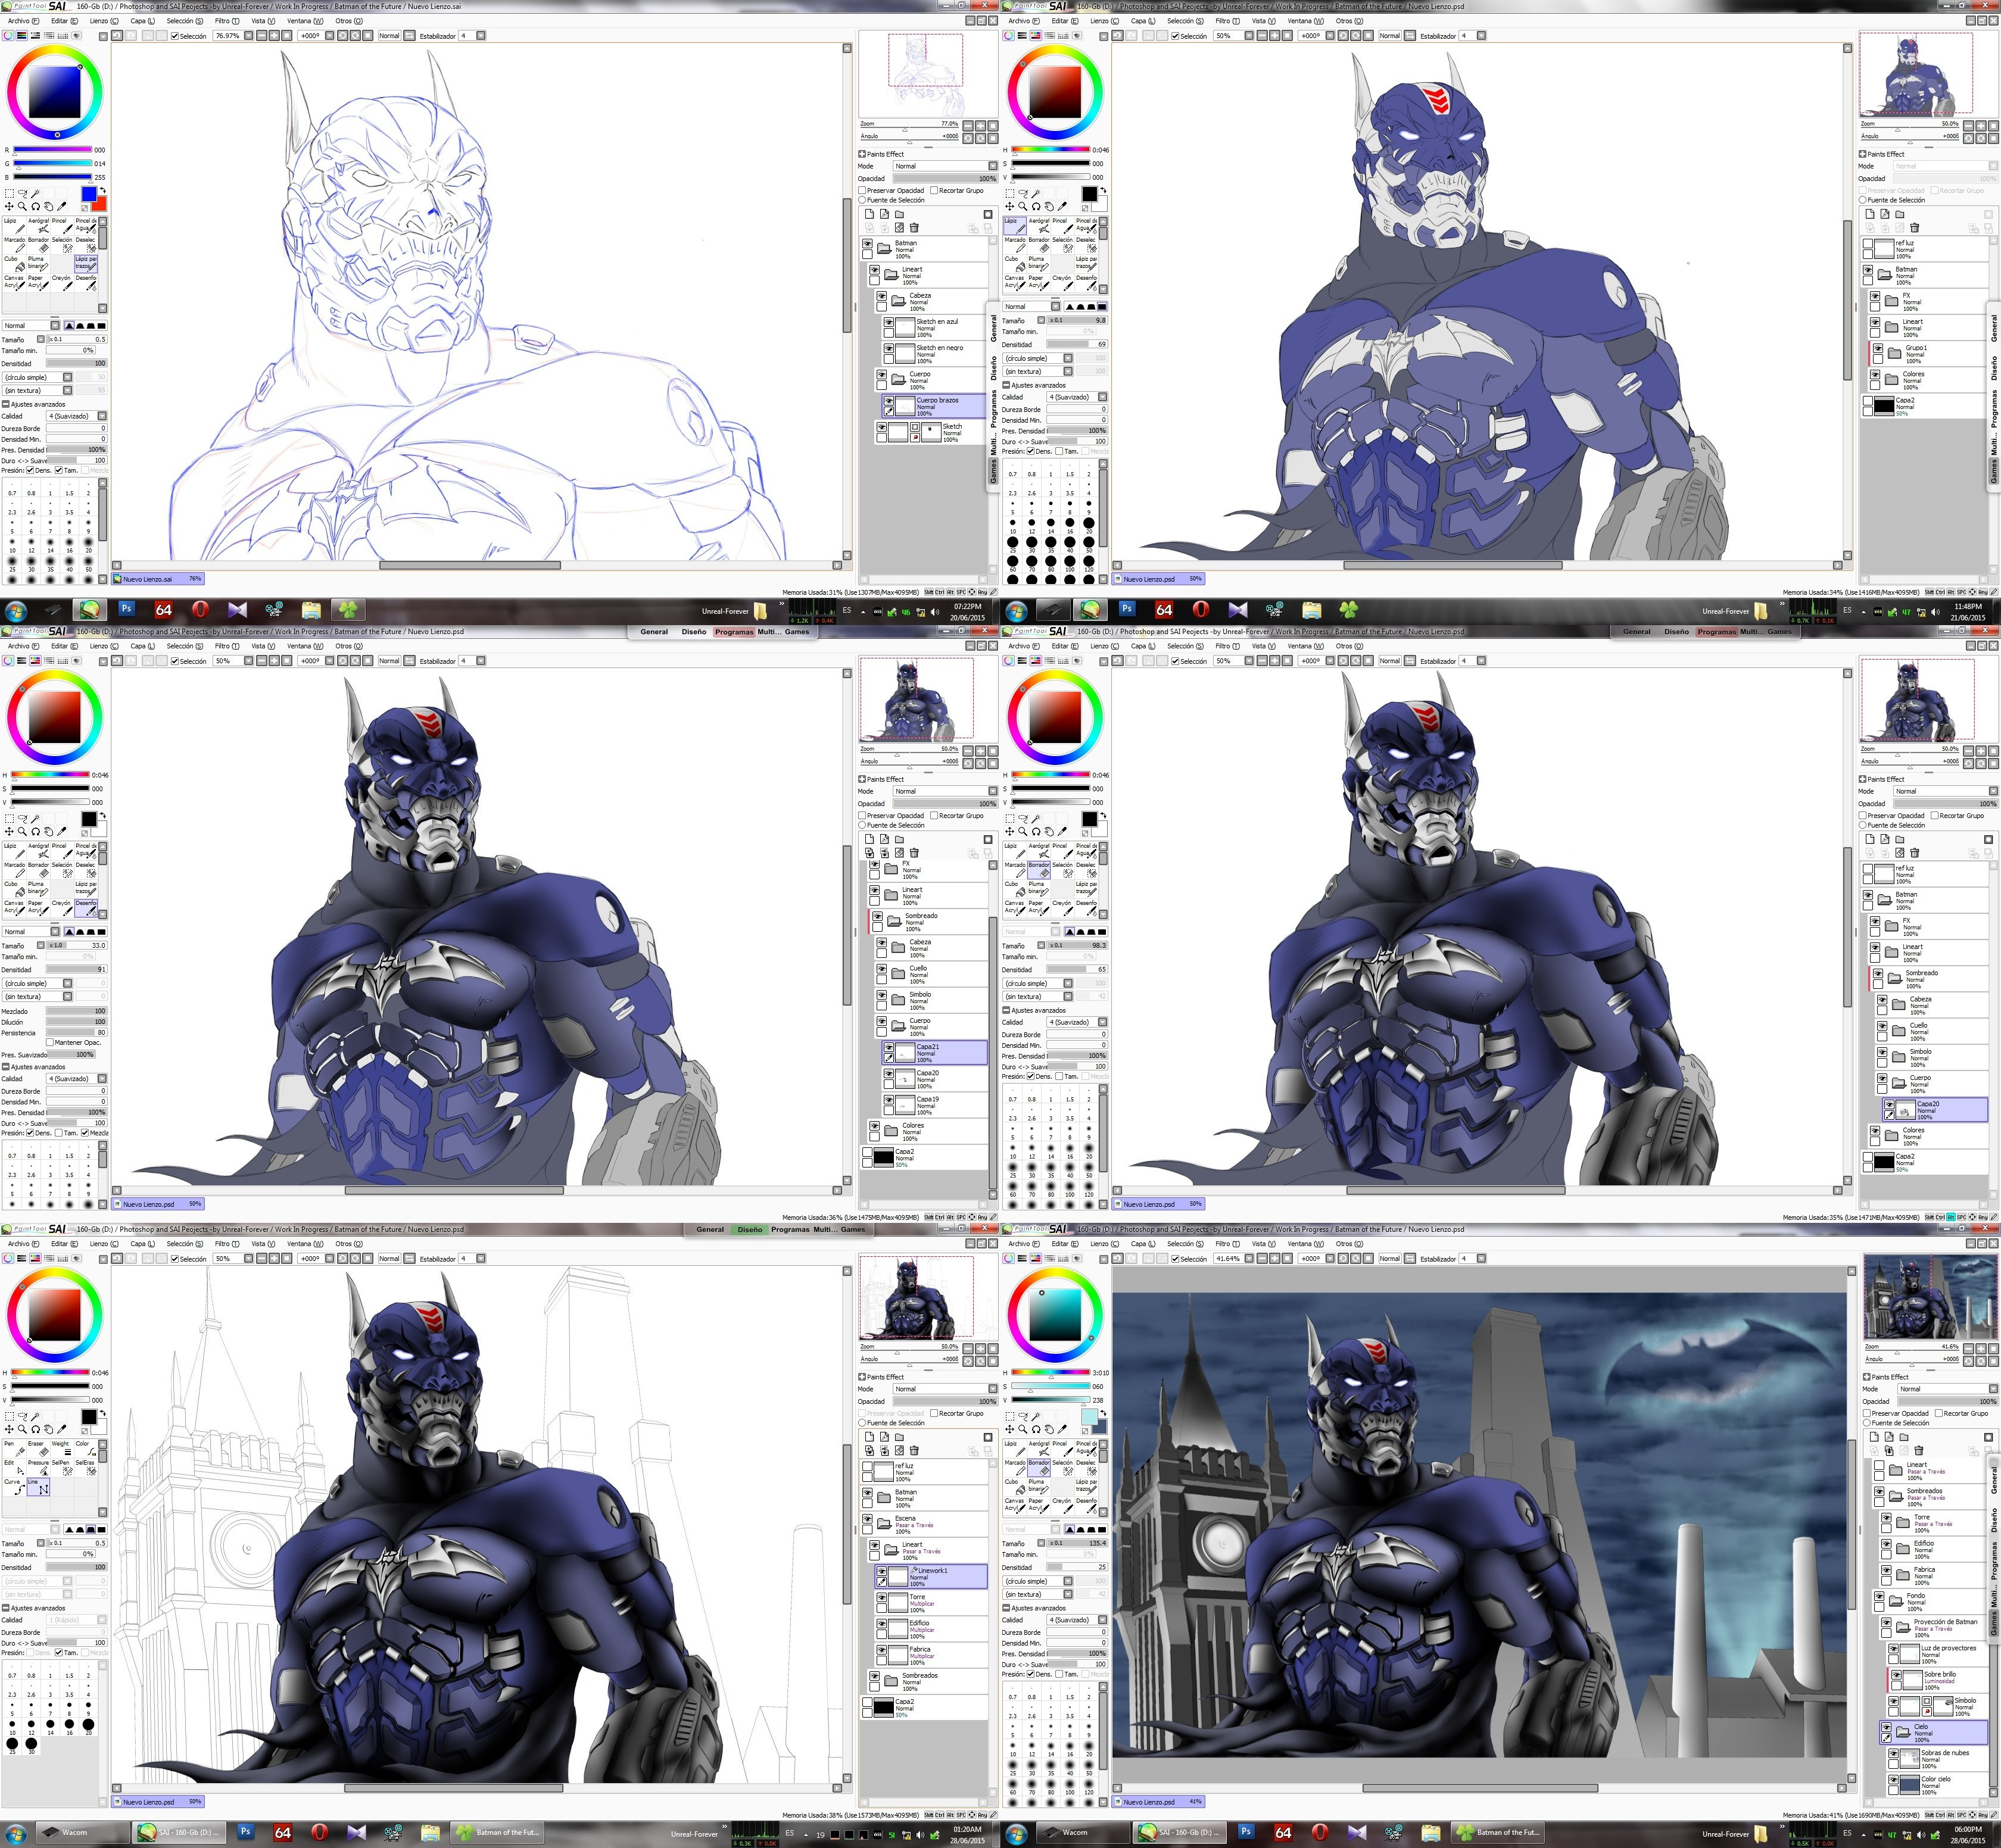Swap colors arrow beside blue foreground swatch
The height and width of the screenshot is (1848, 2001).
pos(102,190)
